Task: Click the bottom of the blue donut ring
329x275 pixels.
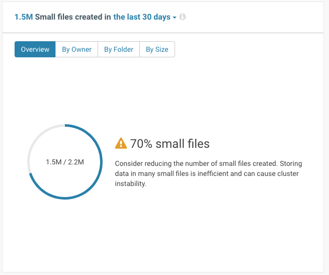Action: [65, 198]
